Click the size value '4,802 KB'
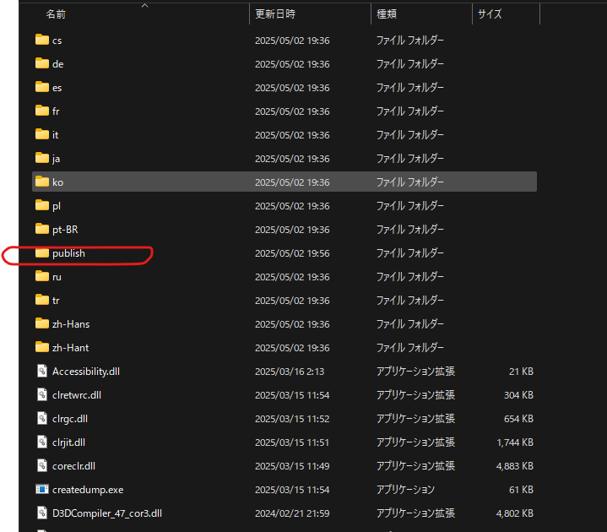This screenshot has width=607, height=532. pos(515,513)
